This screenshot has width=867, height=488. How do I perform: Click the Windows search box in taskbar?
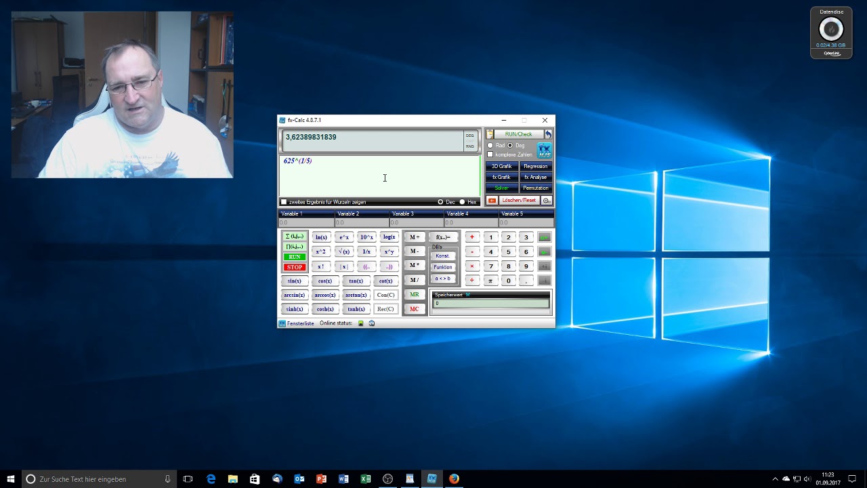(x=99, y=479)
